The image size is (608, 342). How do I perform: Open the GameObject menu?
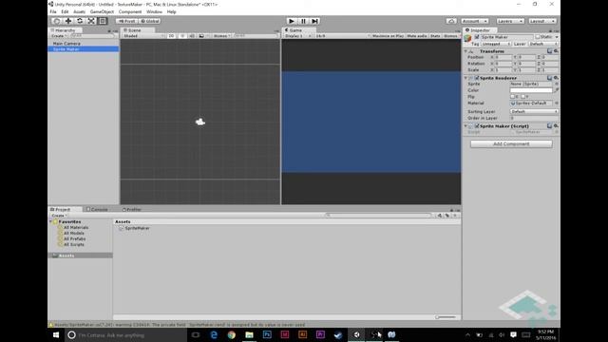pos(102,11)
